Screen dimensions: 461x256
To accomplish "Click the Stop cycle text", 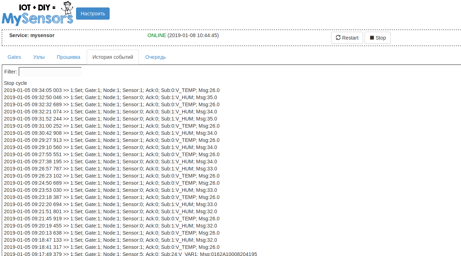I will point(15,83).
